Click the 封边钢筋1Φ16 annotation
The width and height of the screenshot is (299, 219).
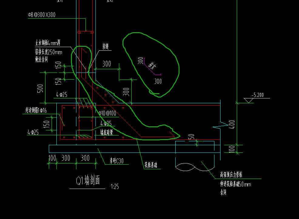coord(36,110)
